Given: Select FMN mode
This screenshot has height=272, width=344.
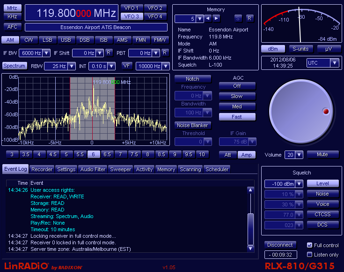Looking at the screenshot, I should 141,40.
